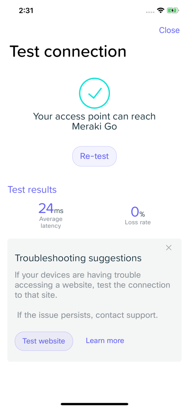Tap the Test connection title
Image resolution: width=189 pixels, height=409 pixels.
point(68,51)
